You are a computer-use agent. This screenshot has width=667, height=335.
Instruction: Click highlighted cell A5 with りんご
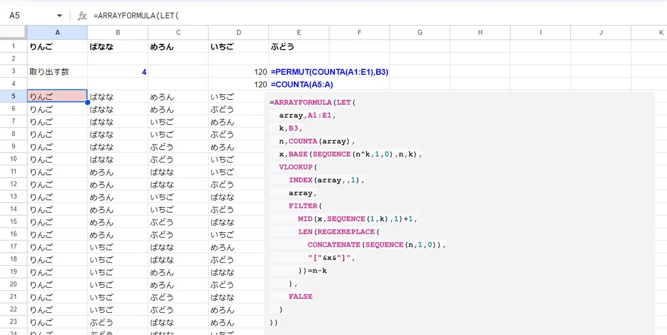[x=57, y=97]
